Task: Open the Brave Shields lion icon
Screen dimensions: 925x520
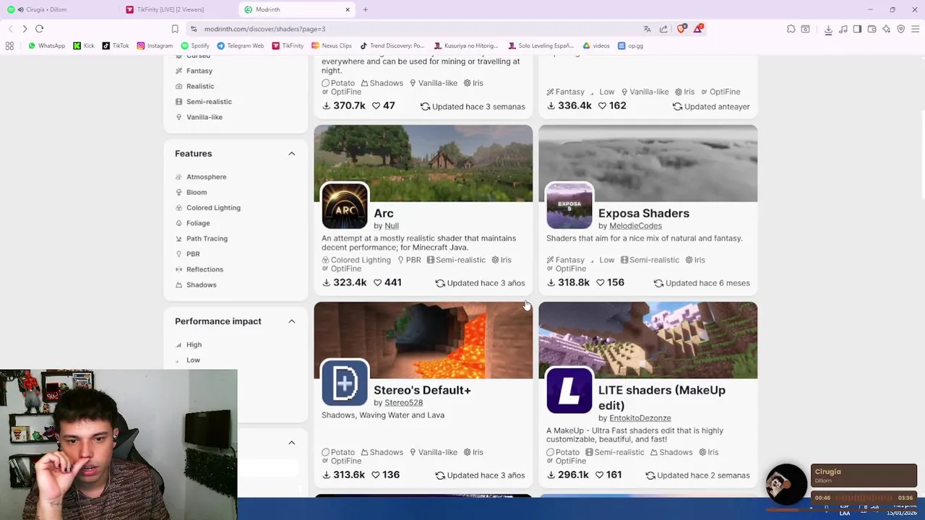Action: [681, 29]
